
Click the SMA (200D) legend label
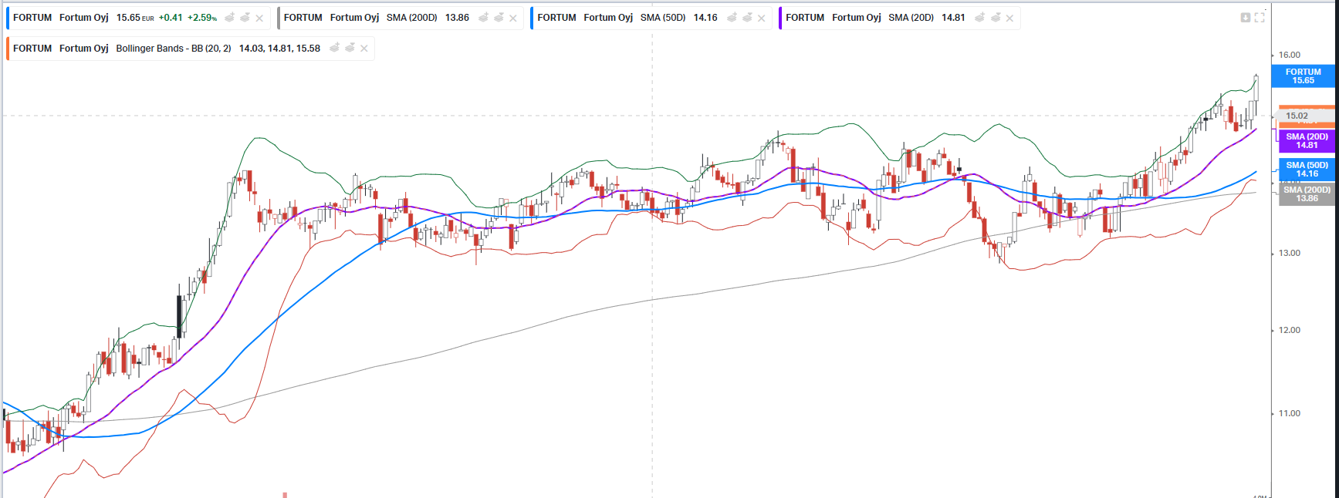[x=411, y=18]
